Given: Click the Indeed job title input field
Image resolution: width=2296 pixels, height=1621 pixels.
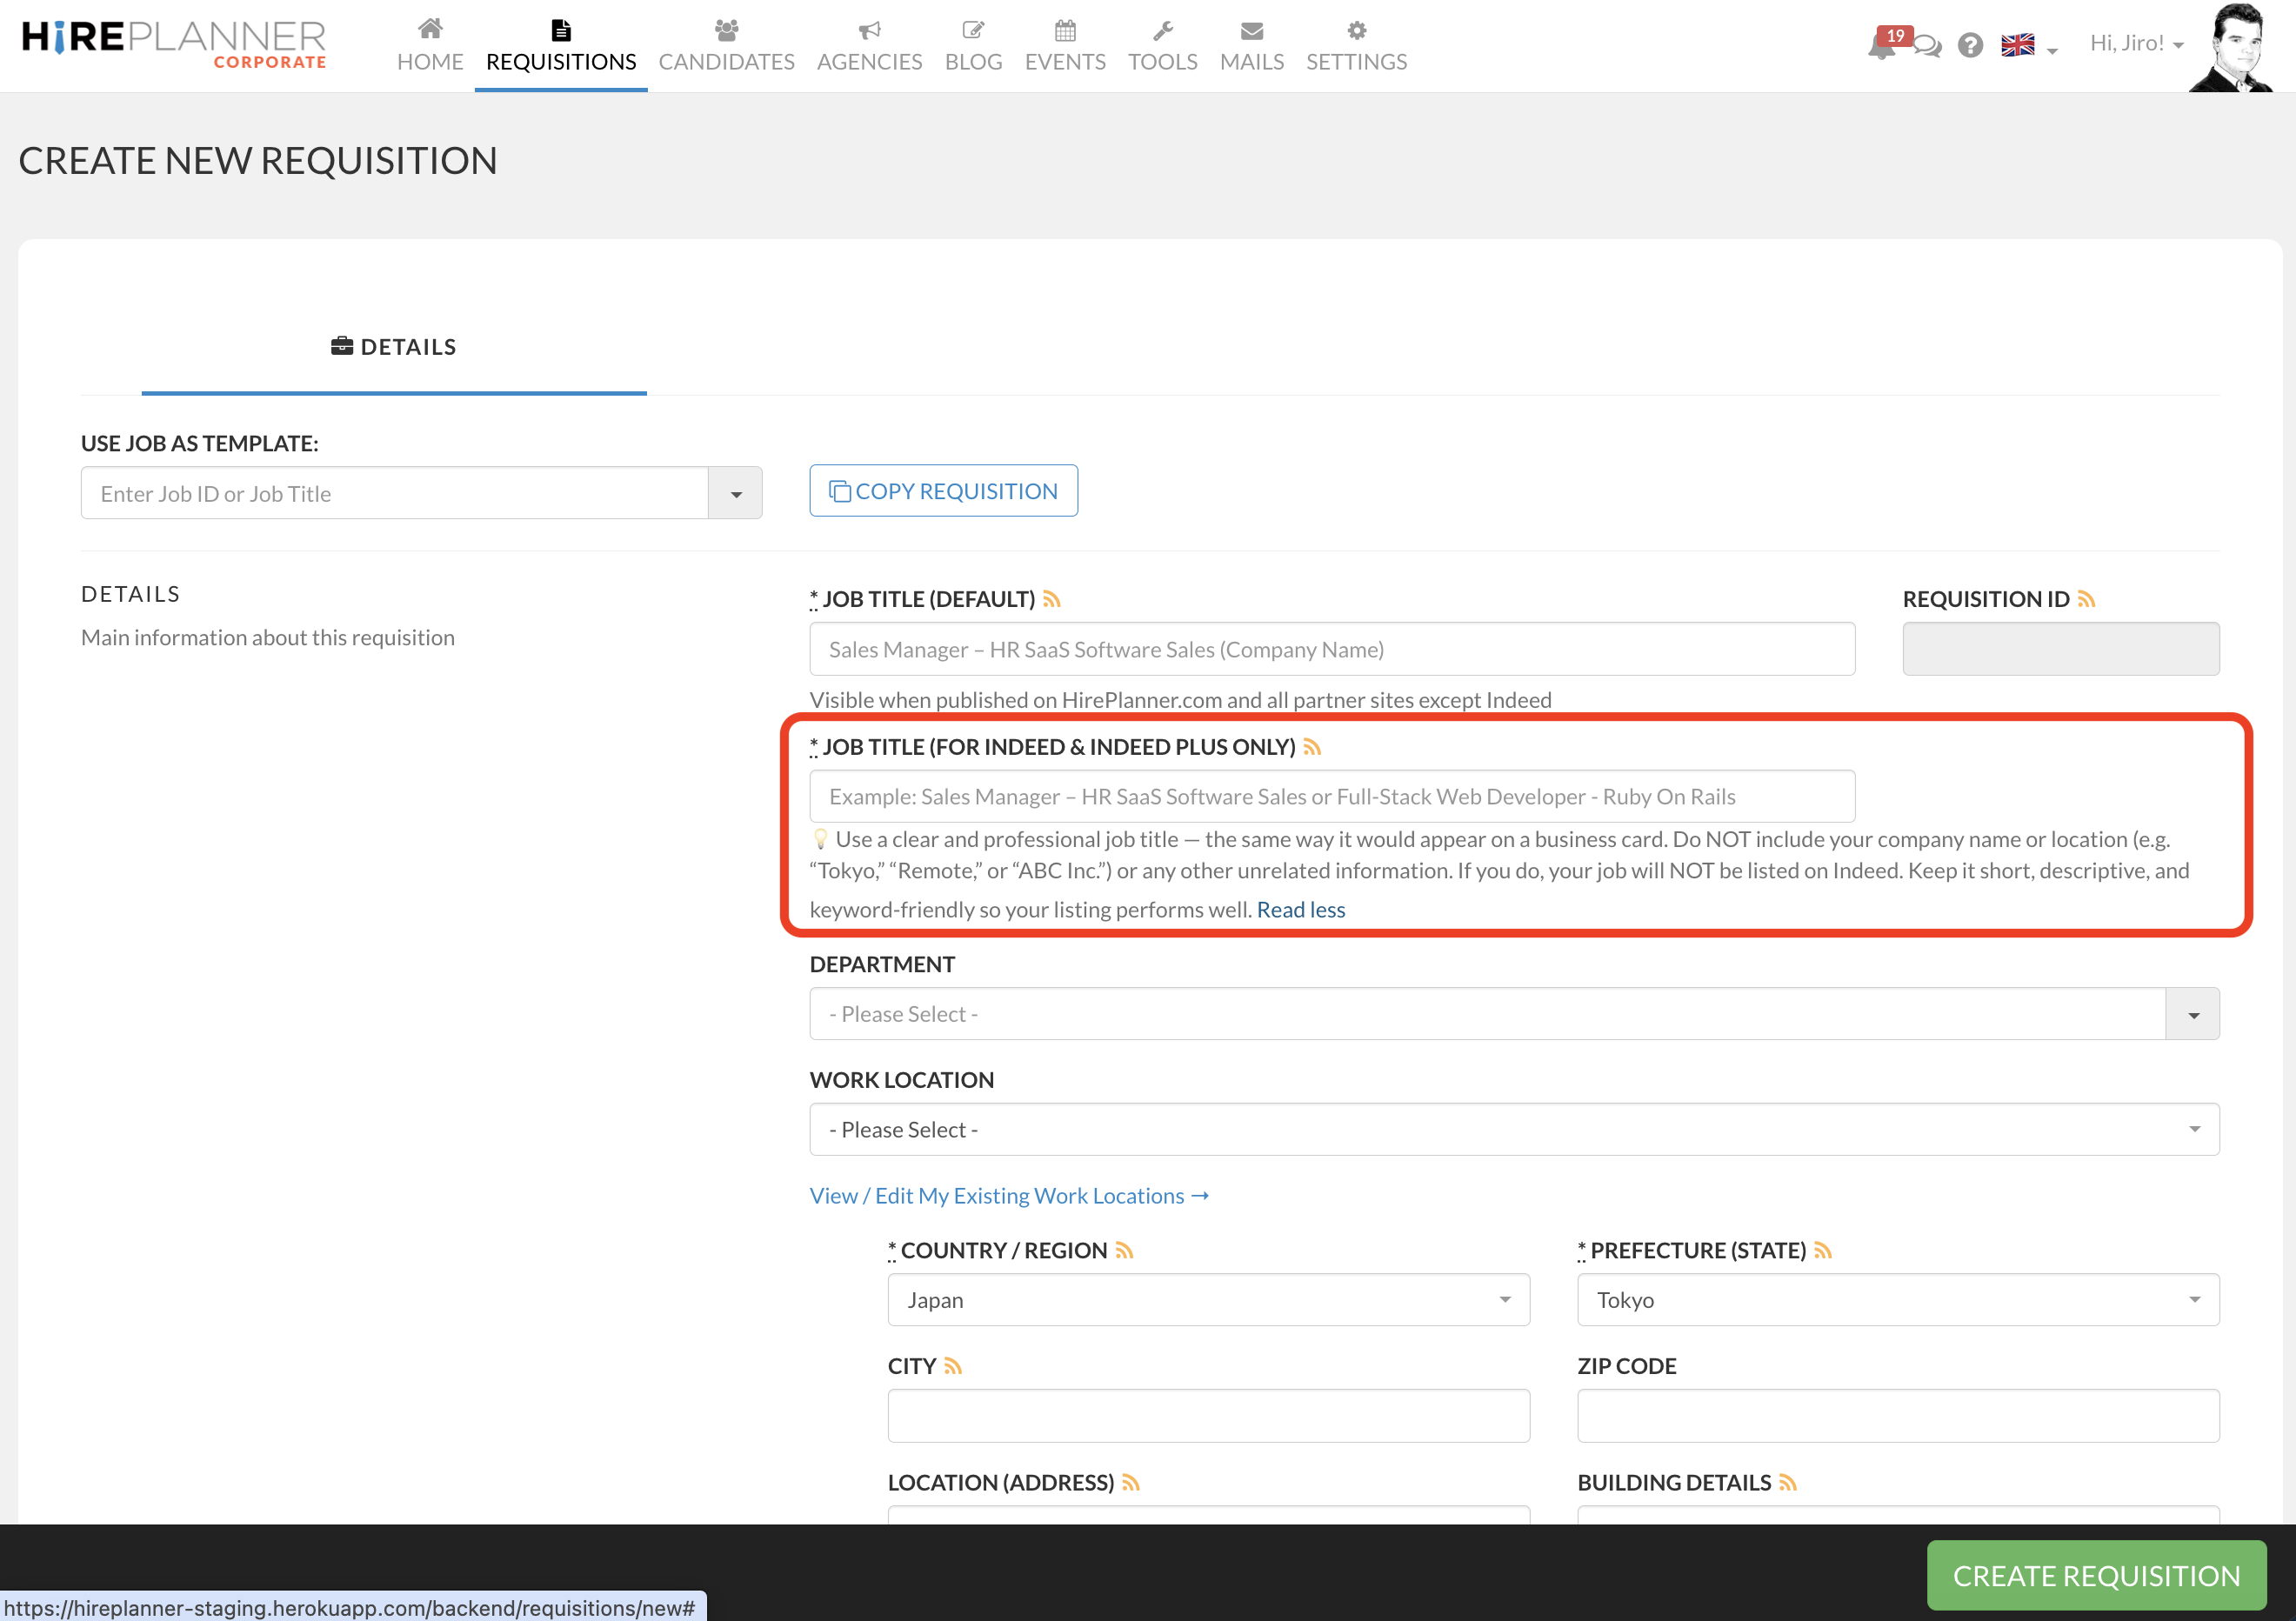Looking at the screenshot, I should (x=1331, y=796).
